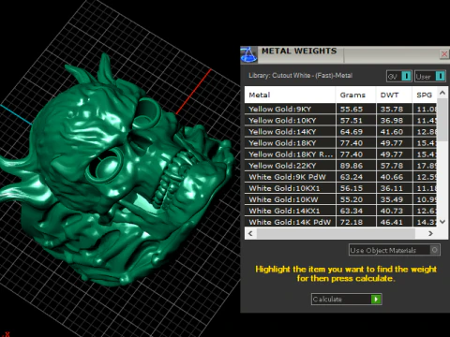Click the 35.49 DWT value
450x337 pixels.
pos(392,199)
